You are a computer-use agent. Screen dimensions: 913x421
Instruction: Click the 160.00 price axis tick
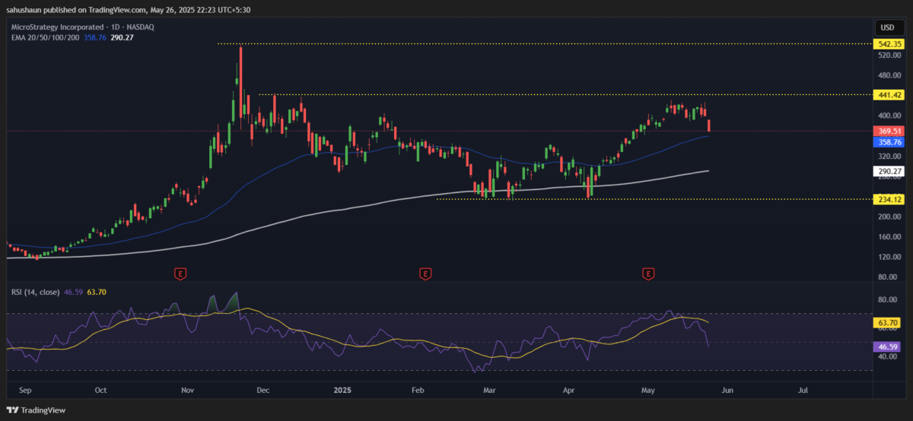889,236
